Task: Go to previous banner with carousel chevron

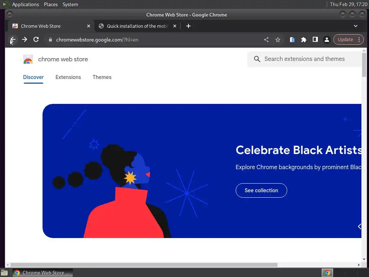Action: [359, 227]
